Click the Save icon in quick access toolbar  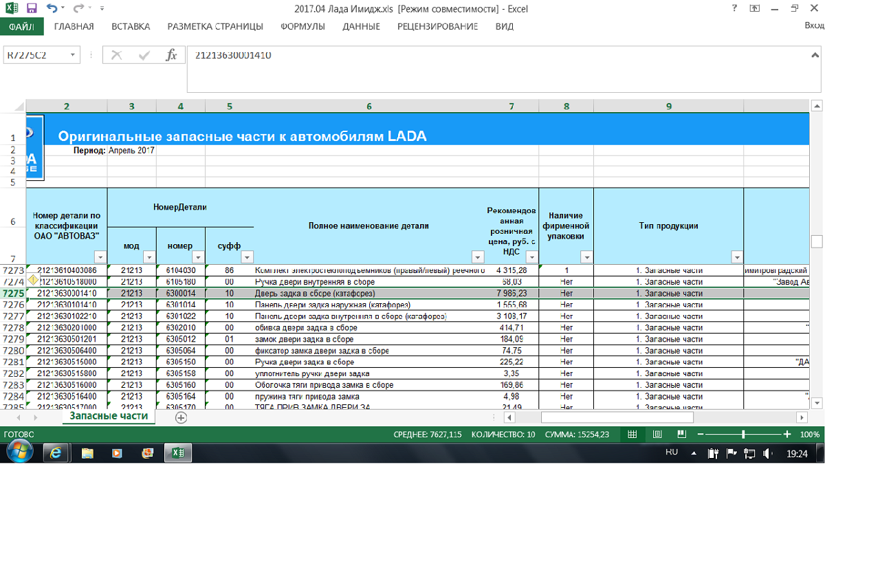coord(31,8)
